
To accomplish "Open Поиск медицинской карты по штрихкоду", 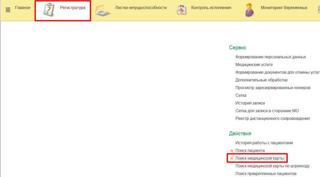I will (272, 166).
